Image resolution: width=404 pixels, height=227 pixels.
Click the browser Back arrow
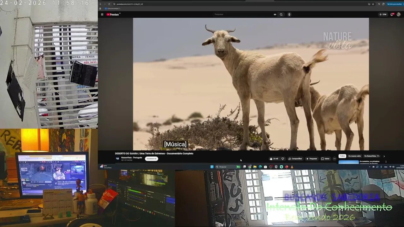pos(101,4)
